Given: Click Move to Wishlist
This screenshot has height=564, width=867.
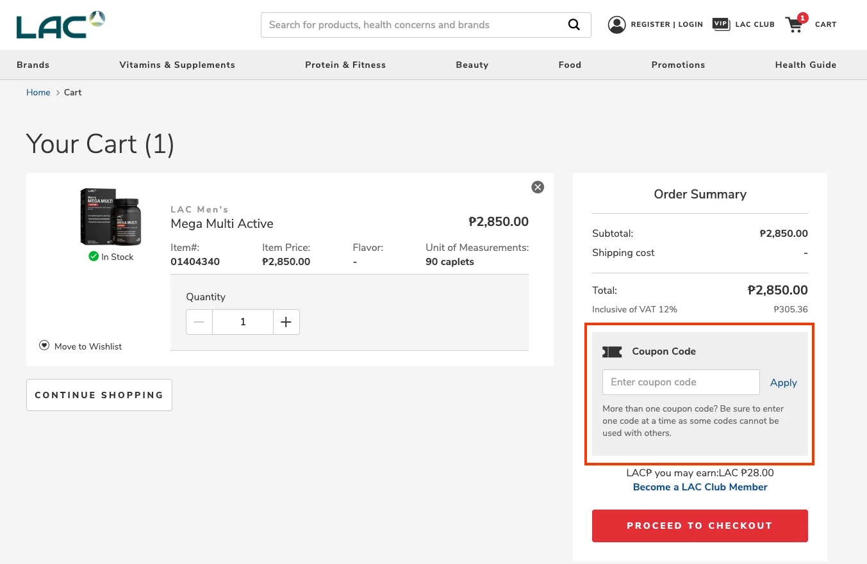Looking at the screenshot, I should pos(88,346).
